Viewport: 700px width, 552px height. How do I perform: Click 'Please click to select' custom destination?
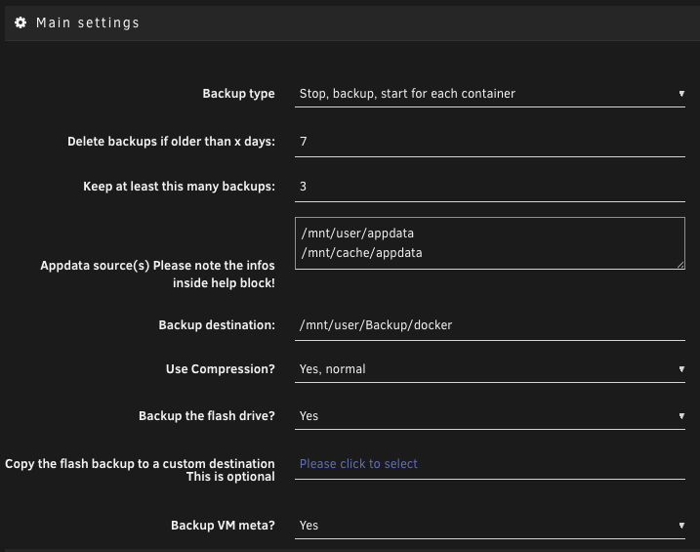click(358, 464)
